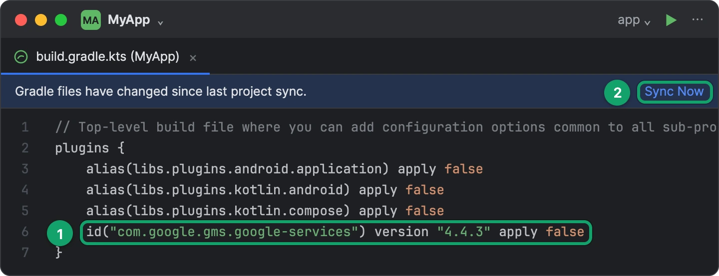Viewport: 719px width, 276px height.
Task: Open the app run configuration dropdown
Action: pyautogui.click(x=634, y=20)
